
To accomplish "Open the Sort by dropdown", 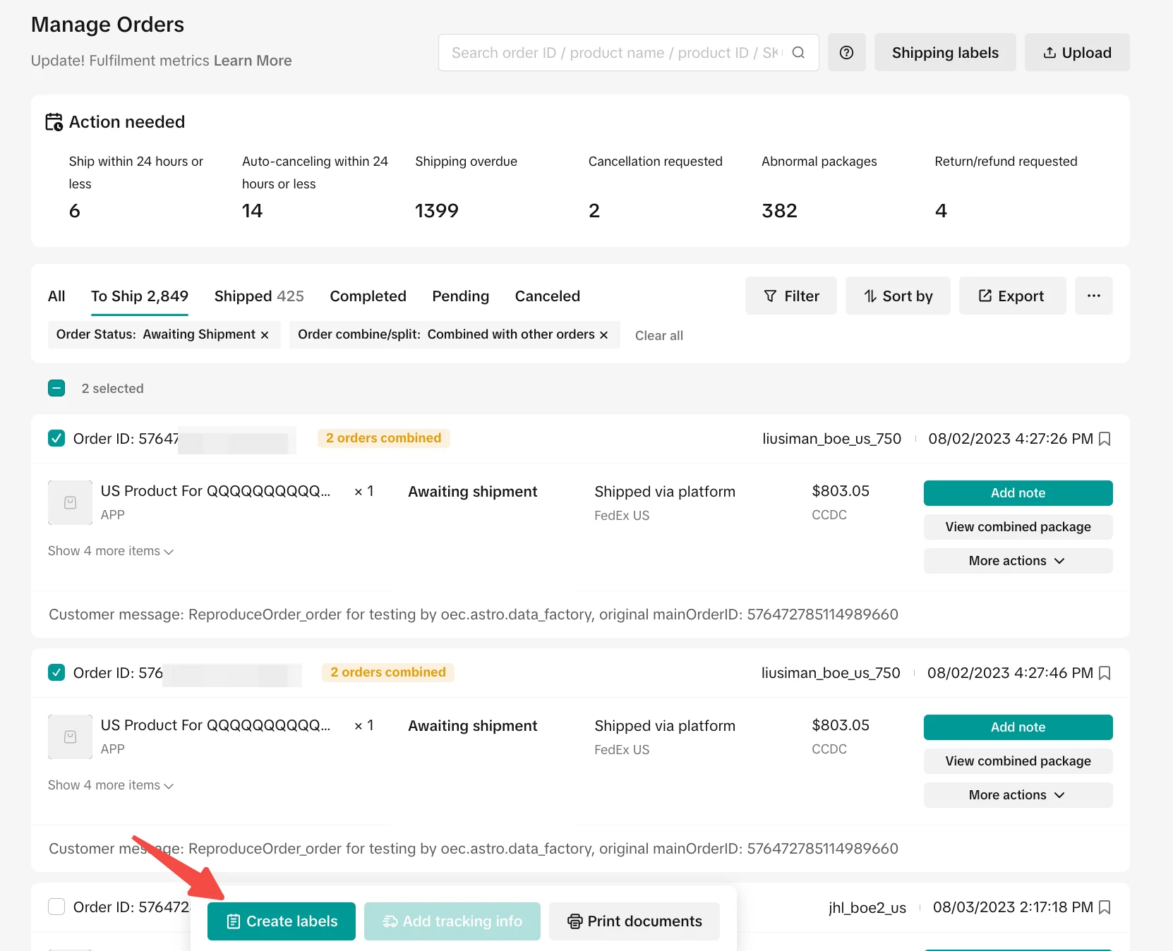I will point(898,296).
